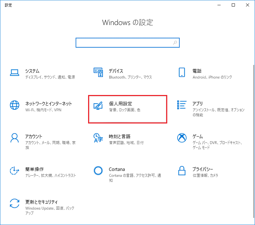This screenshot has height=225, width=255.
Task: Open アカウント settings title
Action: (x=34, y=137)
